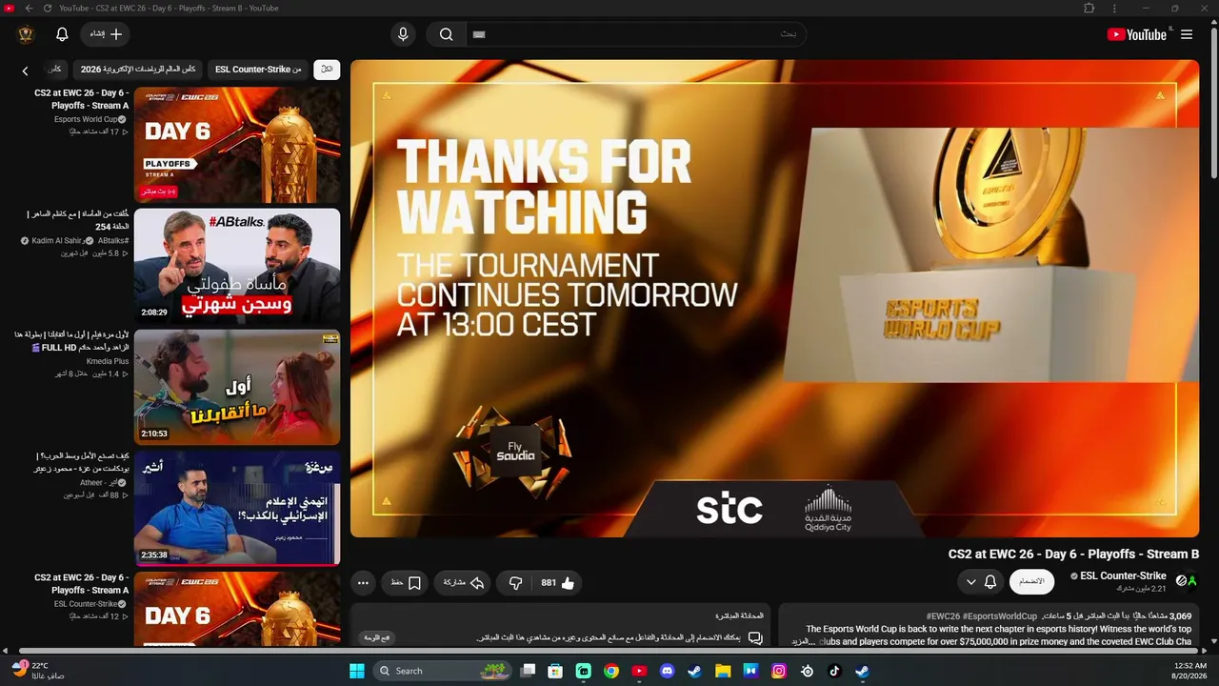Open the weather widget showing 22°C

pos(39,671)
